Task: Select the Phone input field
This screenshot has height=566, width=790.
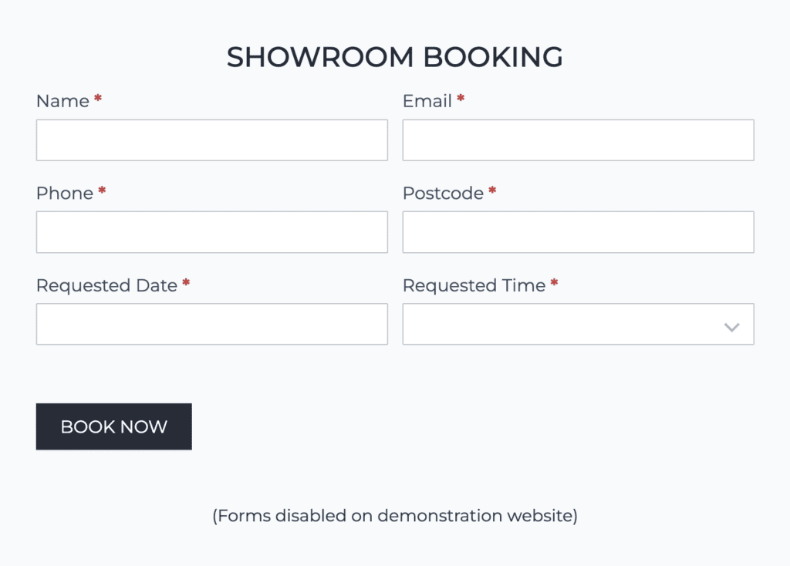Action: (211, 232)
